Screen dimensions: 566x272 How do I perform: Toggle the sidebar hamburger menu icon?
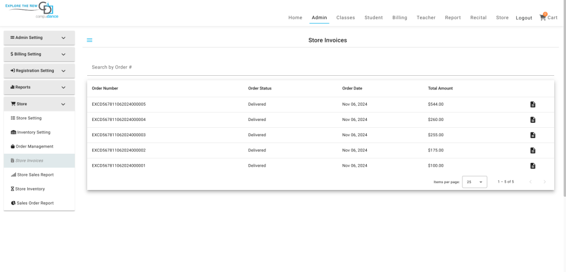89,40
